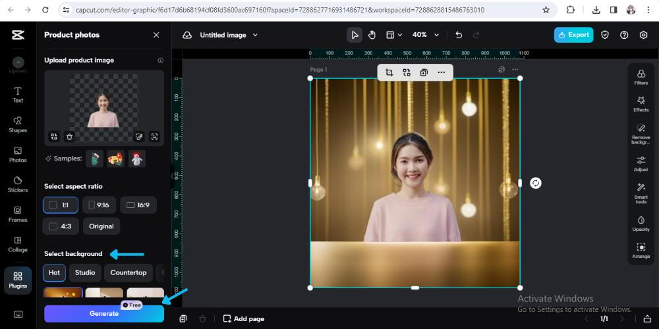Image resolution: width=659 pixels, height=329 pixels.
Task: Open browser downloads icon
Action: coord(596,10)
